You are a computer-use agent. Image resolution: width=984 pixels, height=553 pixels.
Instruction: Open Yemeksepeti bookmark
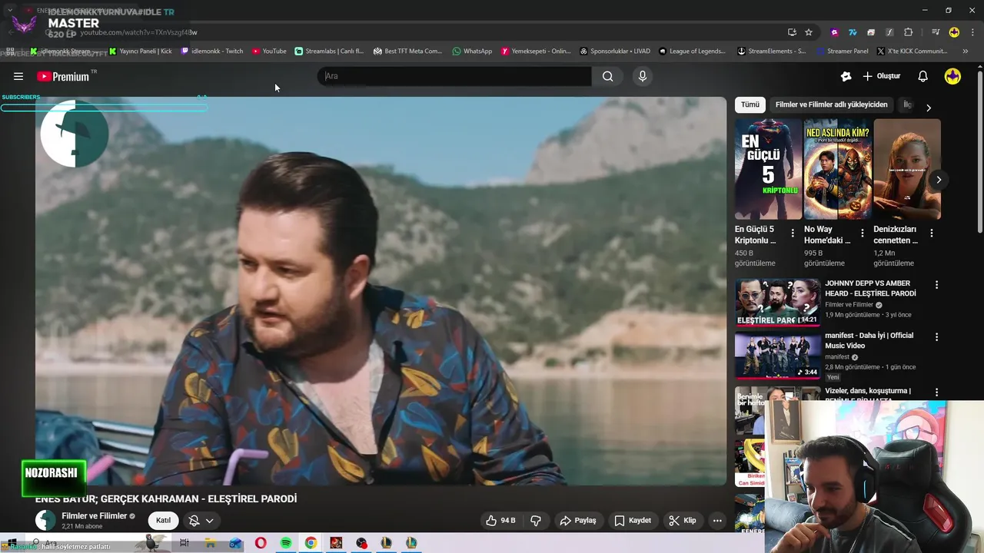pos(536,51)
